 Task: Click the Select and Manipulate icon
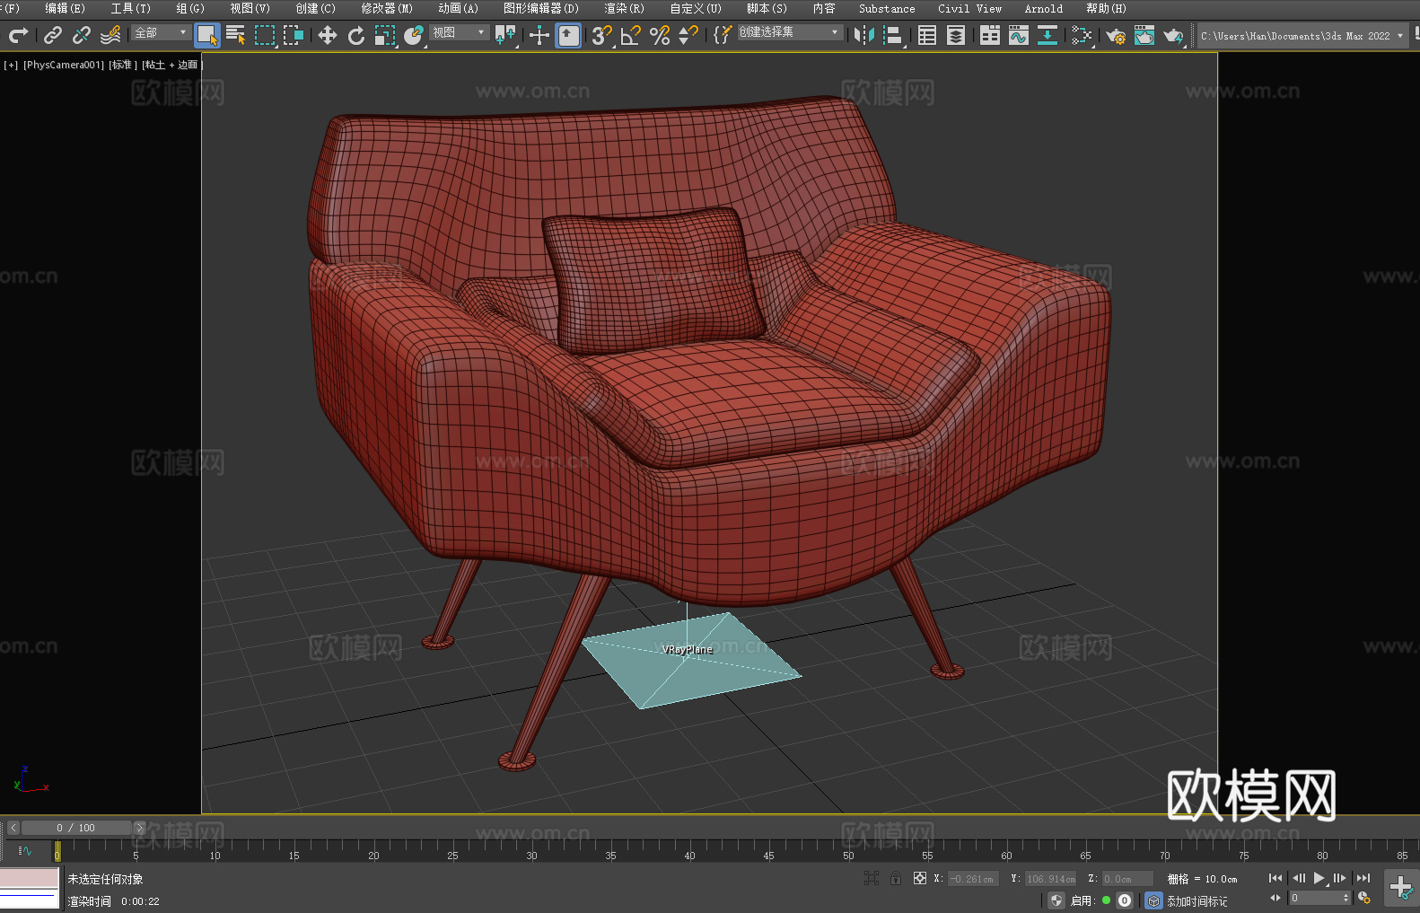click(x=539, y=36)
